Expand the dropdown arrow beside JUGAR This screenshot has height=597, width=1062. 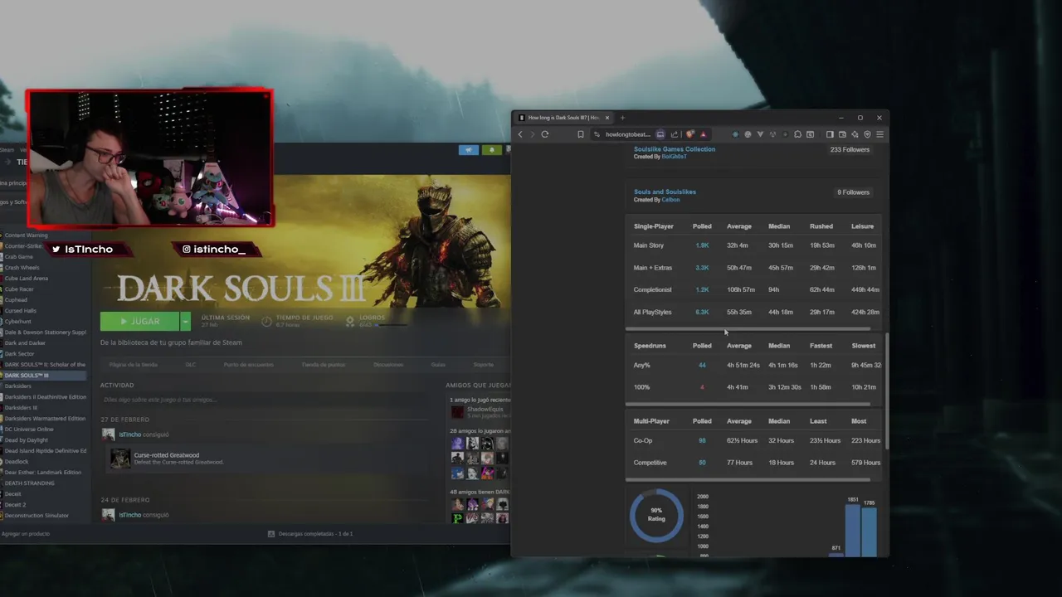[186, 321]
